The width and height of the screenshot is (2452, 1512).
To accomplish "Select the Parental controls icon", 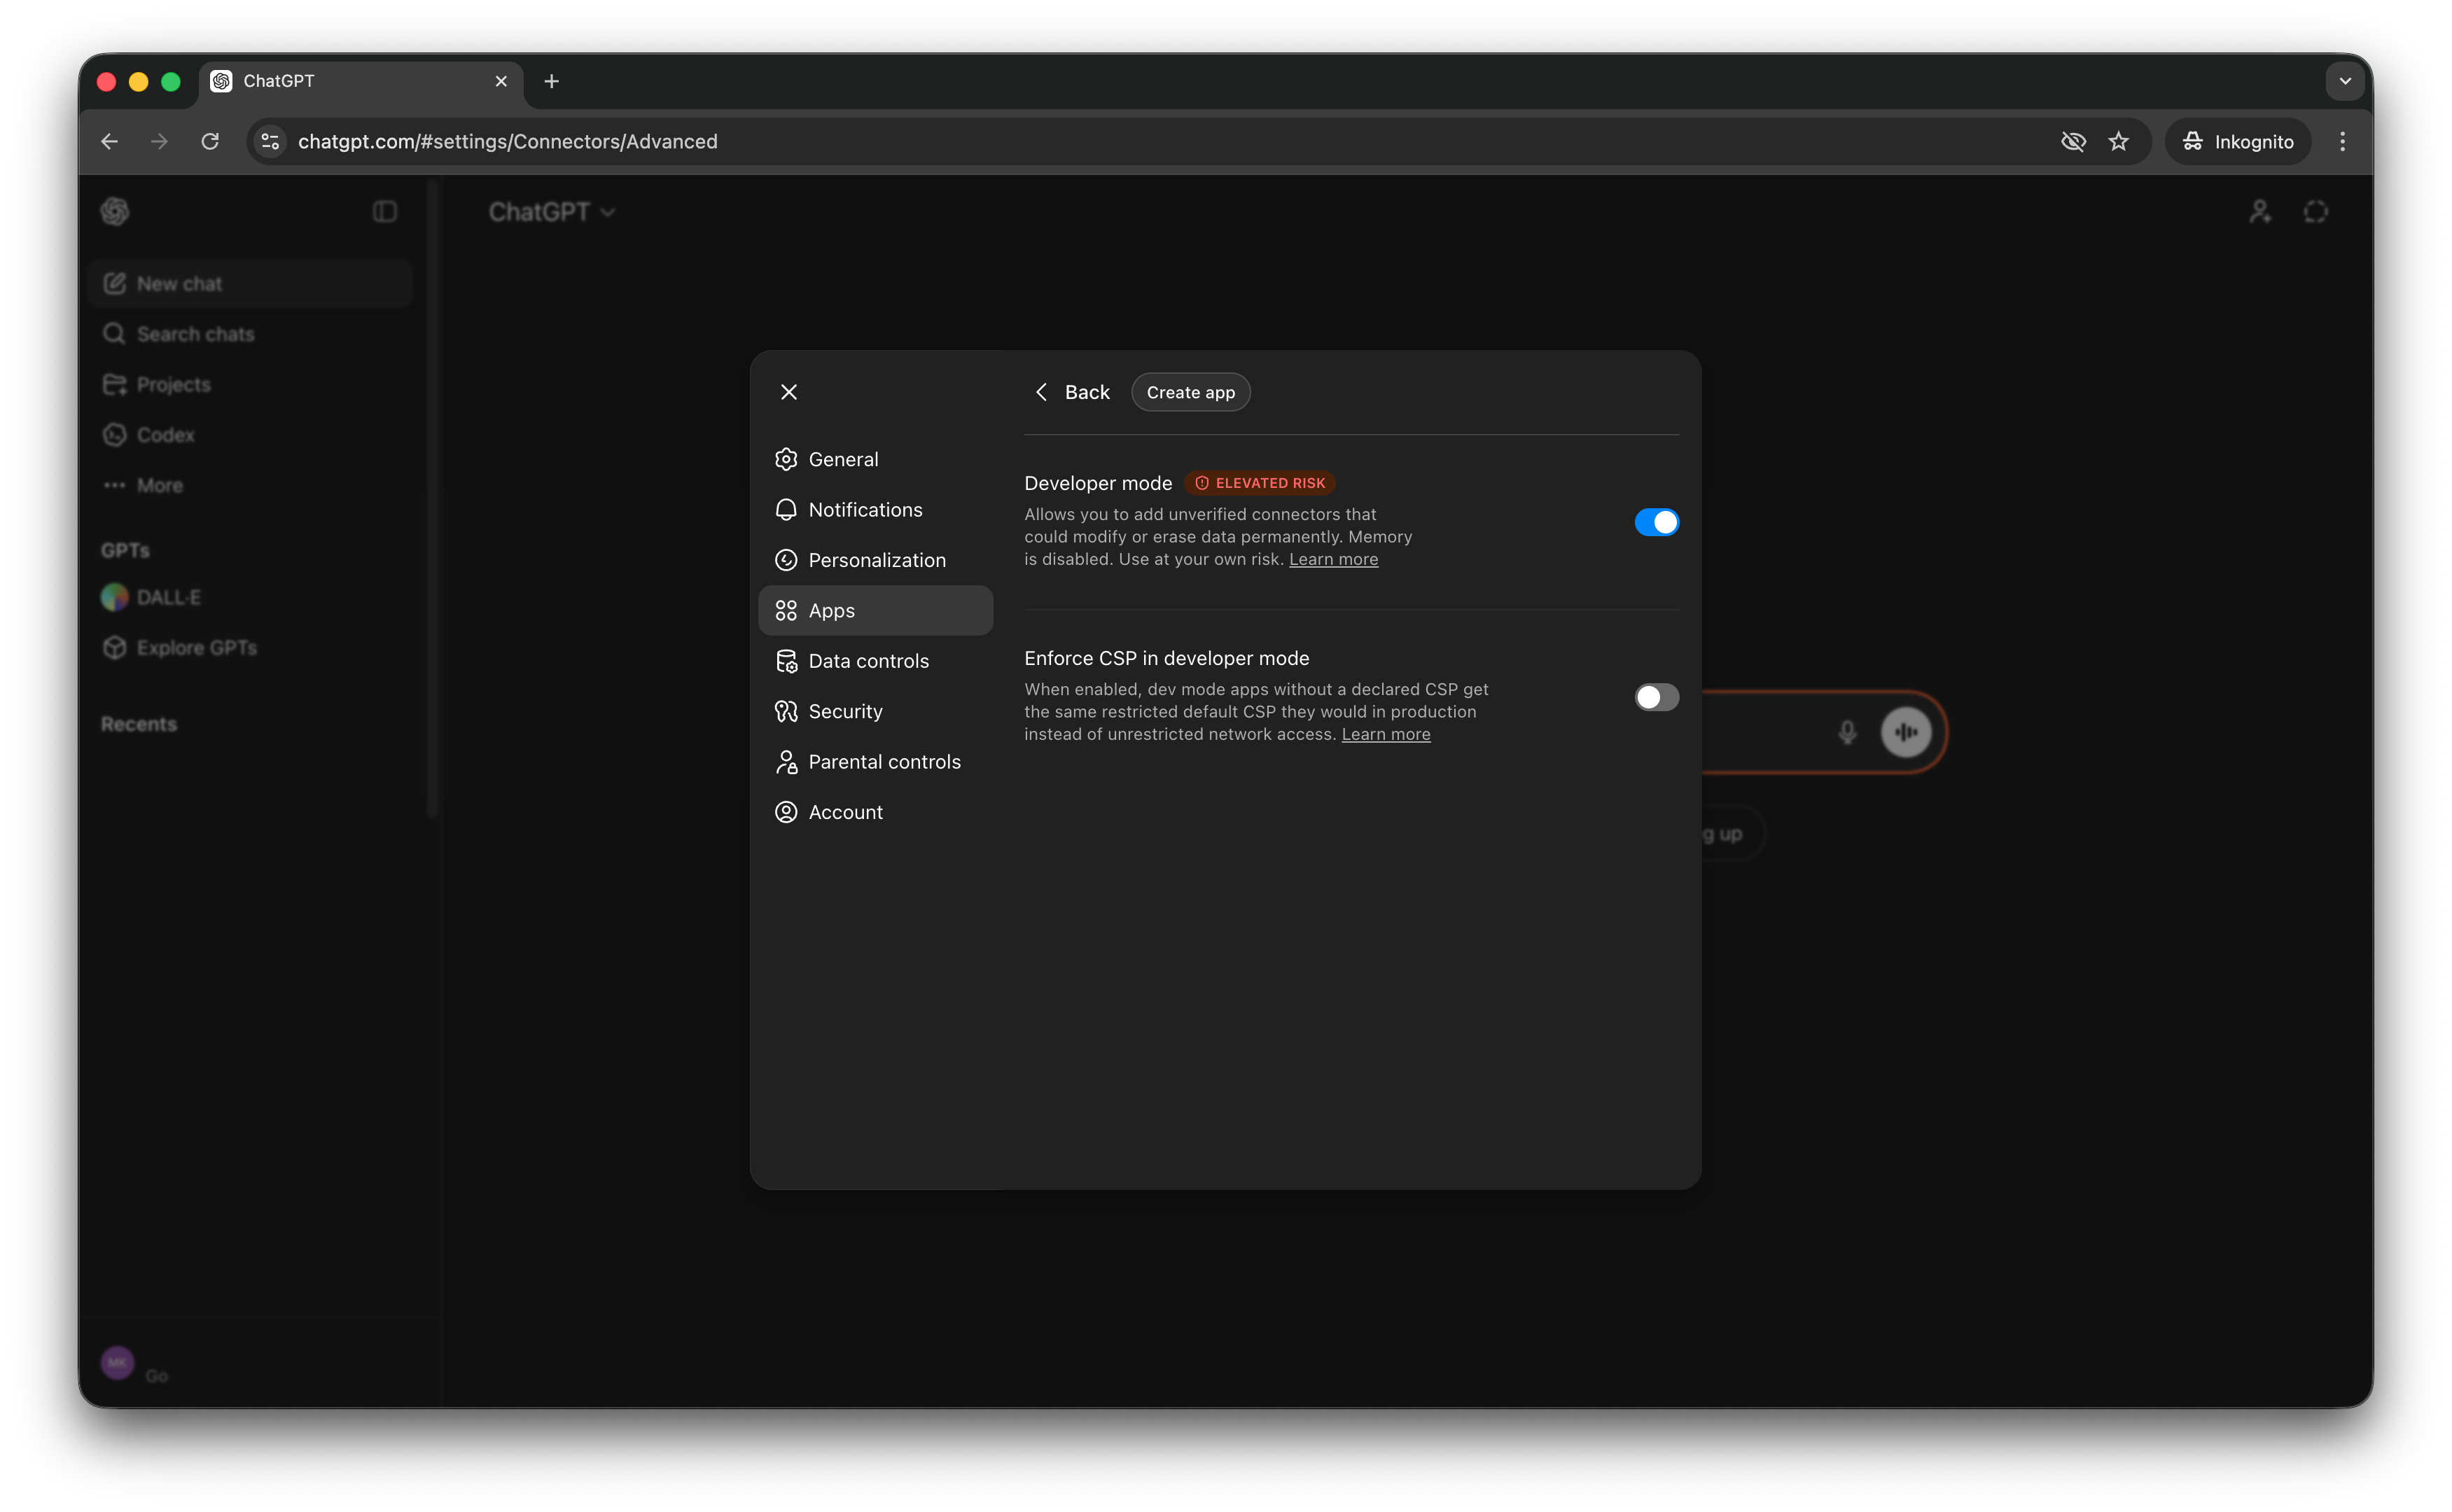I will click(x=786, y=762).
